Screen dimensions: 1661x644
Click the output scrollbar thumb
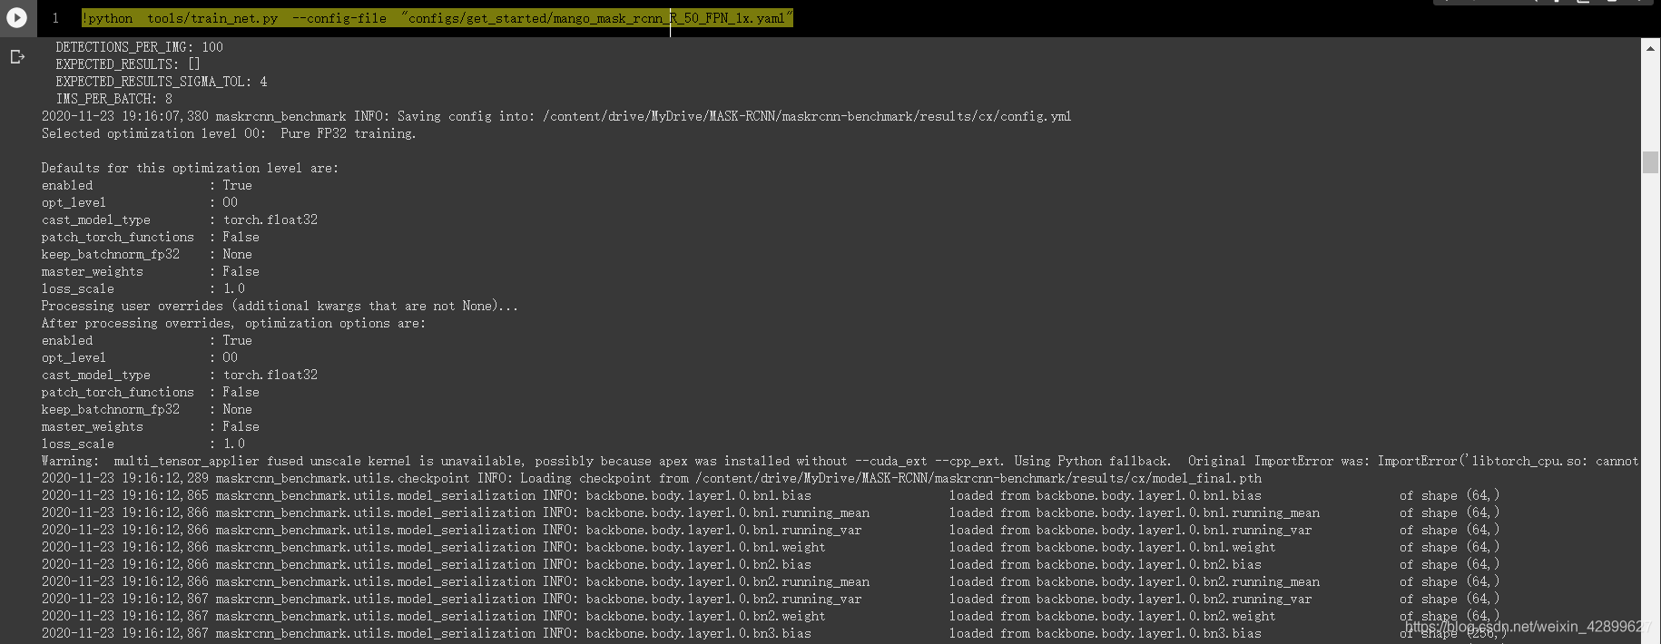(1650, 162)
